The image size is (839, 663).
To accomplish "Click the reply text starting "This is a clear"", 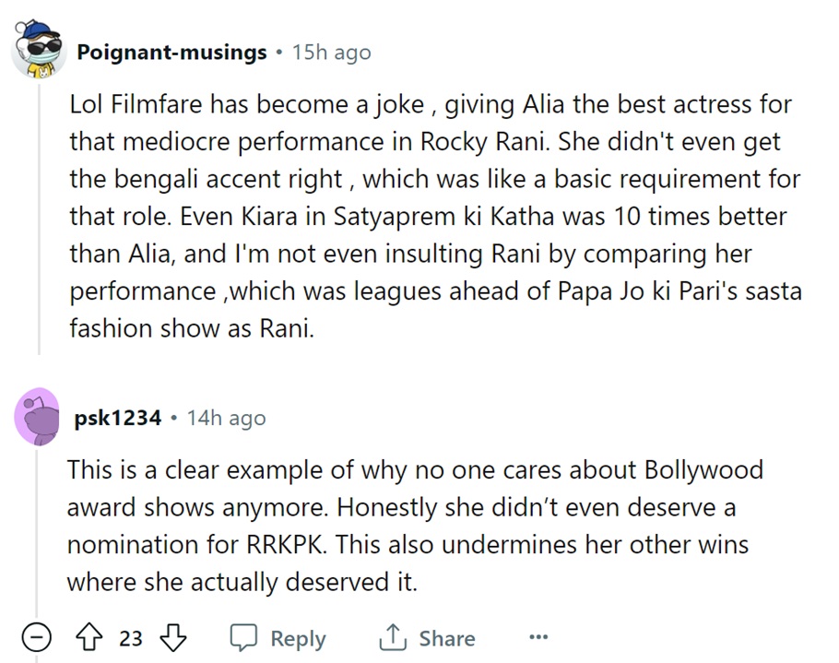I will pyautogui.click(x=415, y=526).
